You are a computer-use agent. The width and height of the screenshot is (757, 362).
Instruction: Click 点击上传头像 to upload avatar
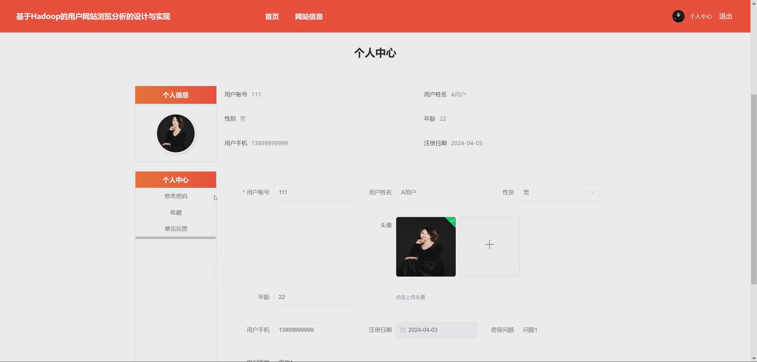[410, 297]
